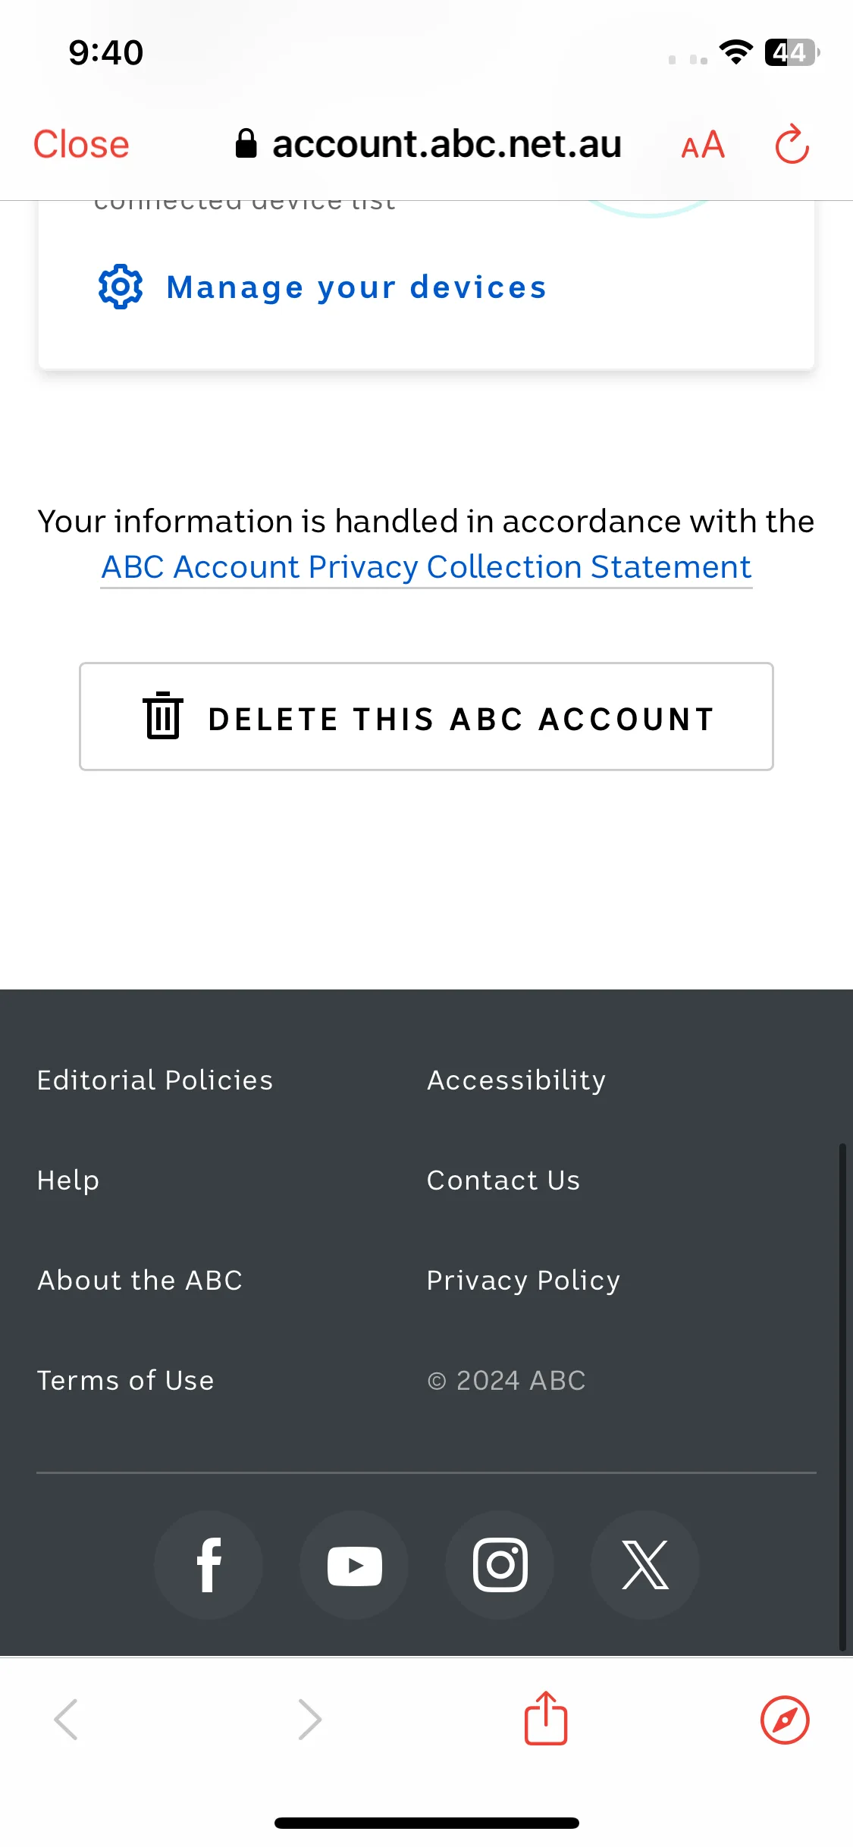
Task: Open the Facebook social icon
Action: 209,1565
